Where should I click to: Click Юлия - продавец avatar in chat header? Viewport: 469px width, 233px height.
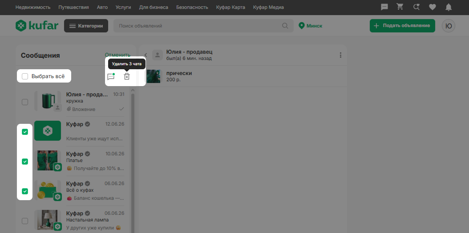click(157, 55)
